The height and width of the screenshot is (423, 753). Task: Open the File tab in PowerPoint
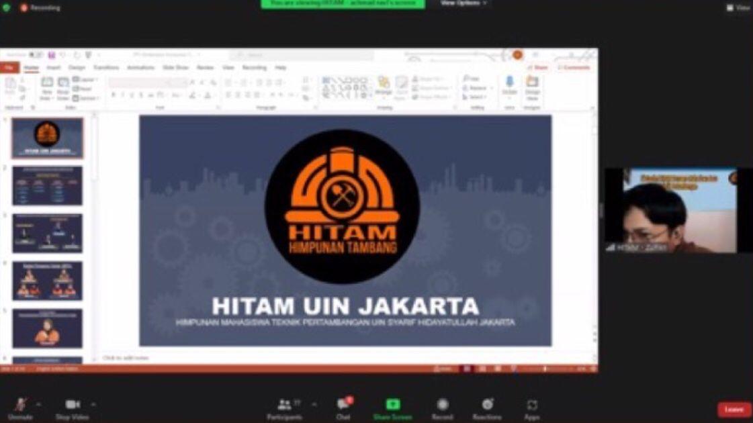pos(9,68)
